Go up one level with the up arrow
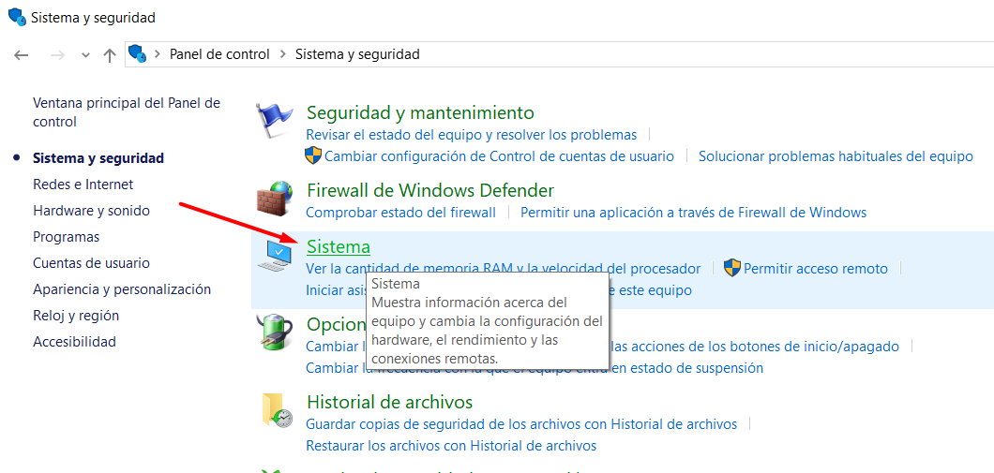Viewport: 994px width, 473px height. [x=110, y=55]
